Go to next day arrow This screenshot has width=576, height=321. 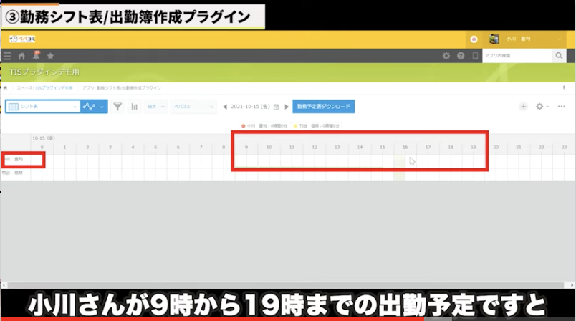pos(287,107)
